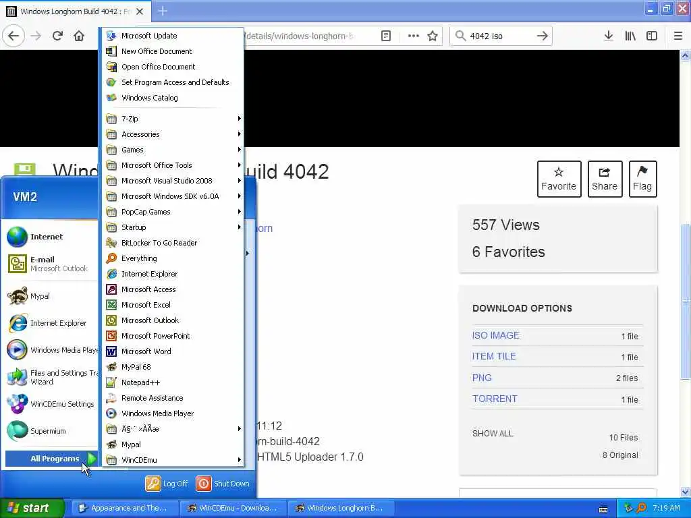Open the Library icon in browser toolbar
This screenshot has height=518, width=691.
[x=630, y=36]
